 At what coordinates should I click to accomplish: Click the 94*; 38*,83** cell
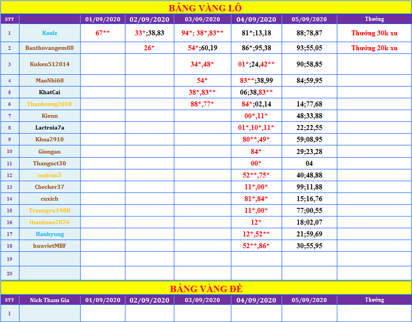tap(202, 33)
